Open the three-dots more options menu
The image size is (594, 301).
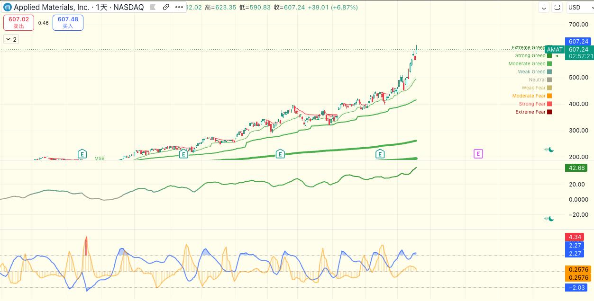click(x=179, y=8)
